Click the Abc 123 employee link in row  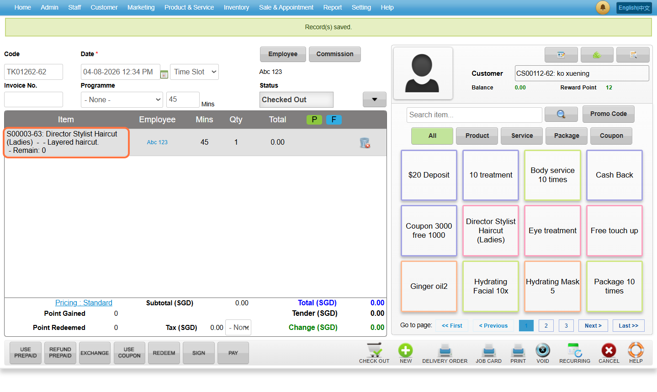157,142
